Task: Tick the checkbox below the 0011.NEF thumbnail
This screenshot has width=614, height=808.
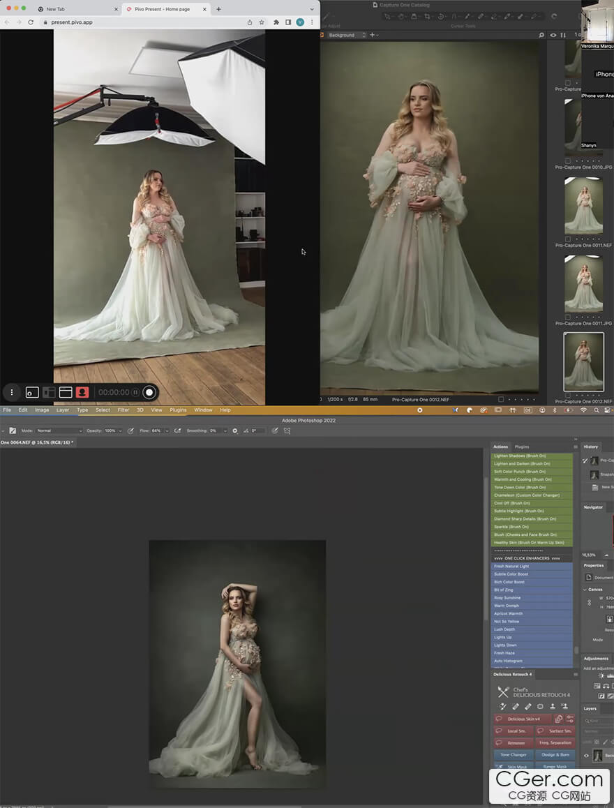Action: (568, 239)
